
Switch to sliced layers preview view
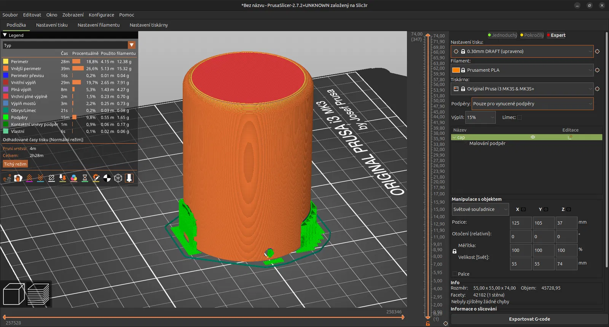(38, 294)
